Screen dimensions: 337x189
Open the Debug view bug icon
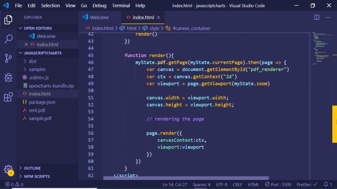tap(8, 78)
